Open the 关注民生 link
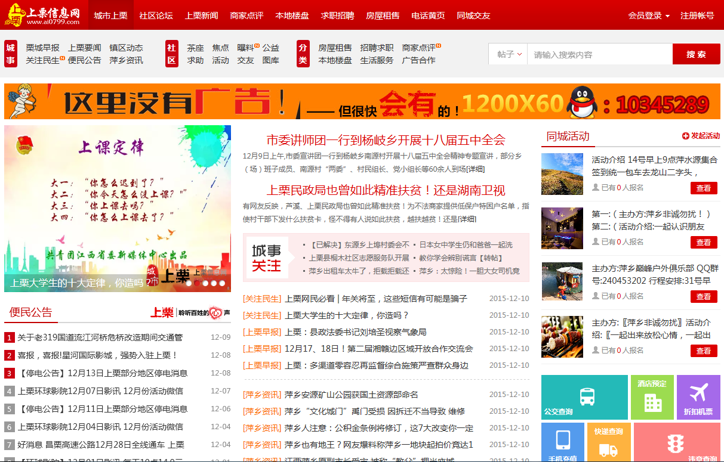724x462 pixels. pyautogui.click(x=43, y=60)
